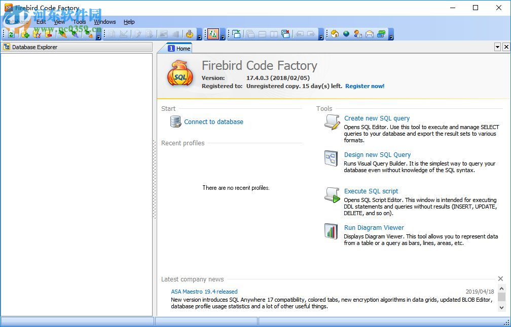Create a new database profile via toolbar icon
Image resolution: width=511 pixels, height=327 pixels.
25,34
